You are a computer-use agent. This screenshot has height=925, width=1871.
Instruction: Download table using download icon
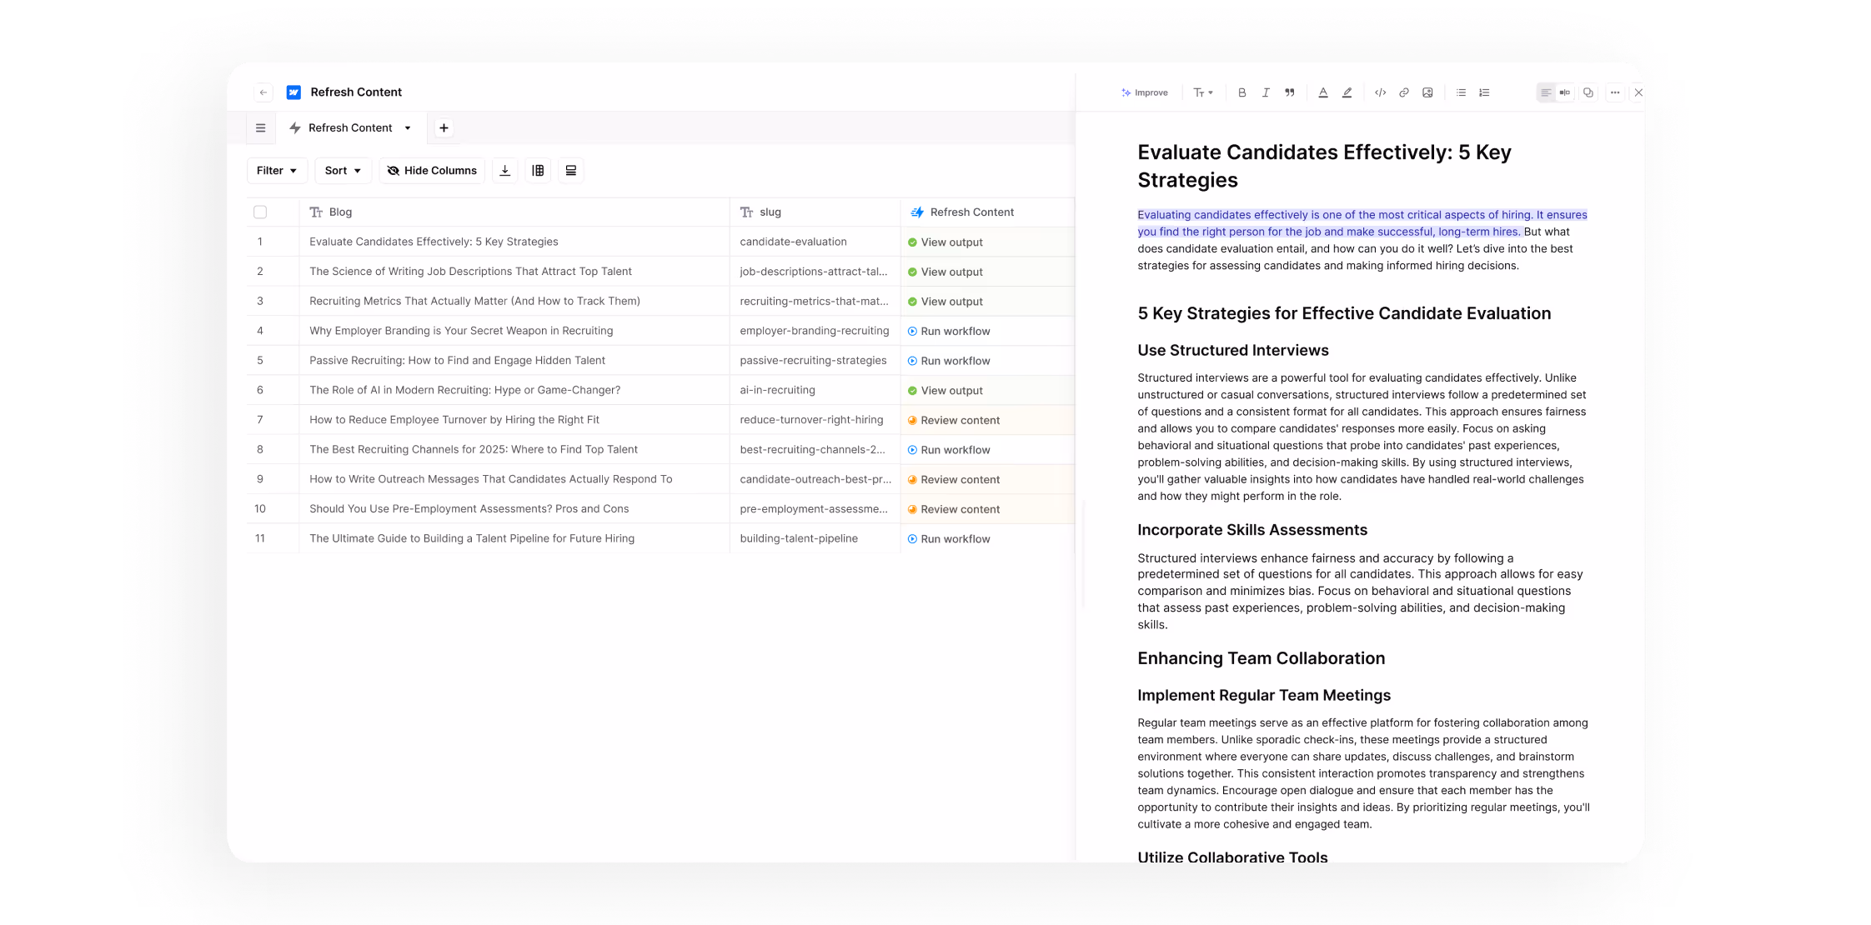coord(504,170)
